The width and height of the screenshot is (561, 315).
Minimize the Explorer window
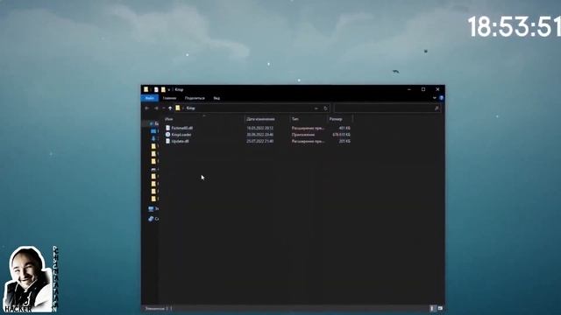(409, 89)
